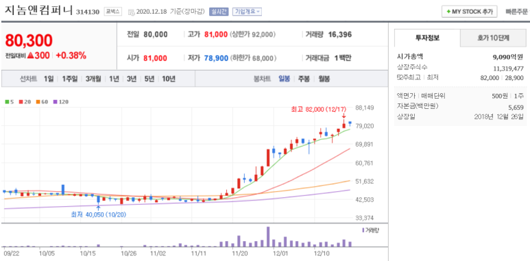
Task: Click 거래대금 value 1백만
Action: click(x=343, y=58)
